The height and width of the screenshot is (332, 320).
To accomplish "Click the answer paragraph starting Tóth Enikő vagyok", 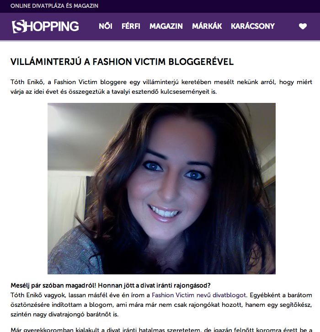I will (161, 305).
